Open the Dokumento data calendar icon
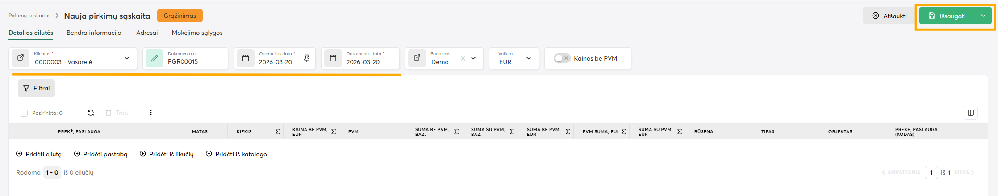 pyautogui.click(x=333, y=58)
